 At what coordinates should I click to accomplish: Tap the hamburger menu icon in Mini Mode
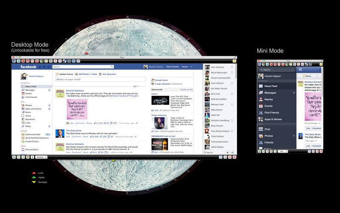click(300, 69)
